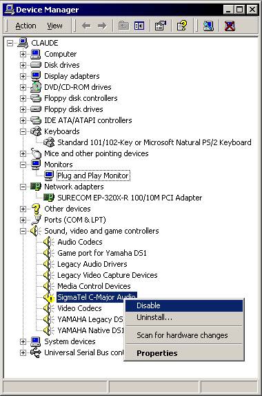Viewport: 262px width, 396px height.
Task: Select SURECOM EP-320X-R PCI Adapter entry
Action: (130, 198)
